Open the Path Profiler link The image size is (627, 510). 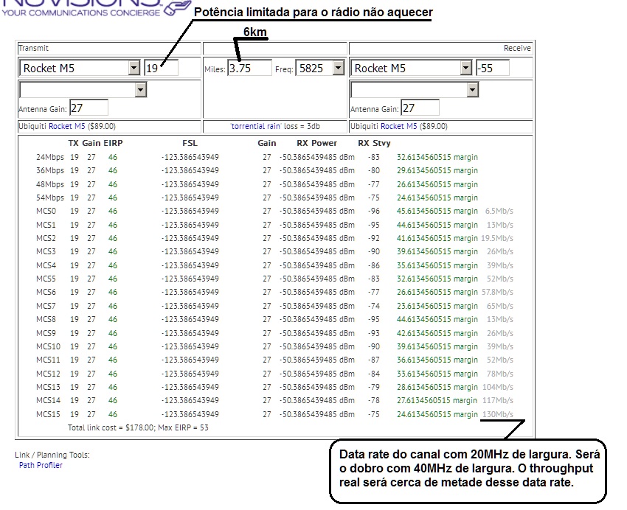pyautogui.click(x=41, y=465)
